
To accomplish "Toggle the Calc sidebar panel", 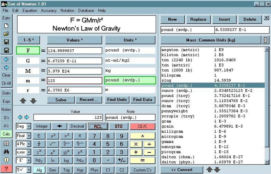I will [x=6, y=134].
